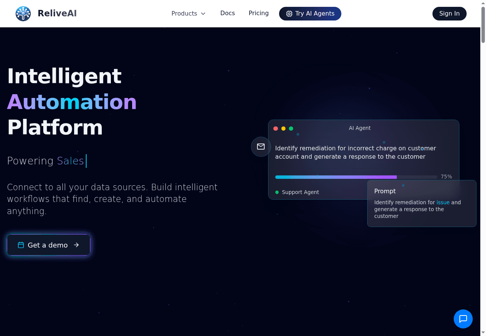Click the envelope mail icon

[261, 147]
